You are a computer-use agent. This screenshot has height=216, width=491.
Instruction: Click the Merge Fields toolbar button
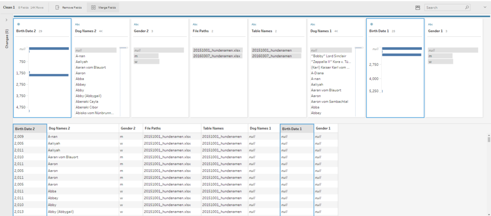(x=103, y=7)
